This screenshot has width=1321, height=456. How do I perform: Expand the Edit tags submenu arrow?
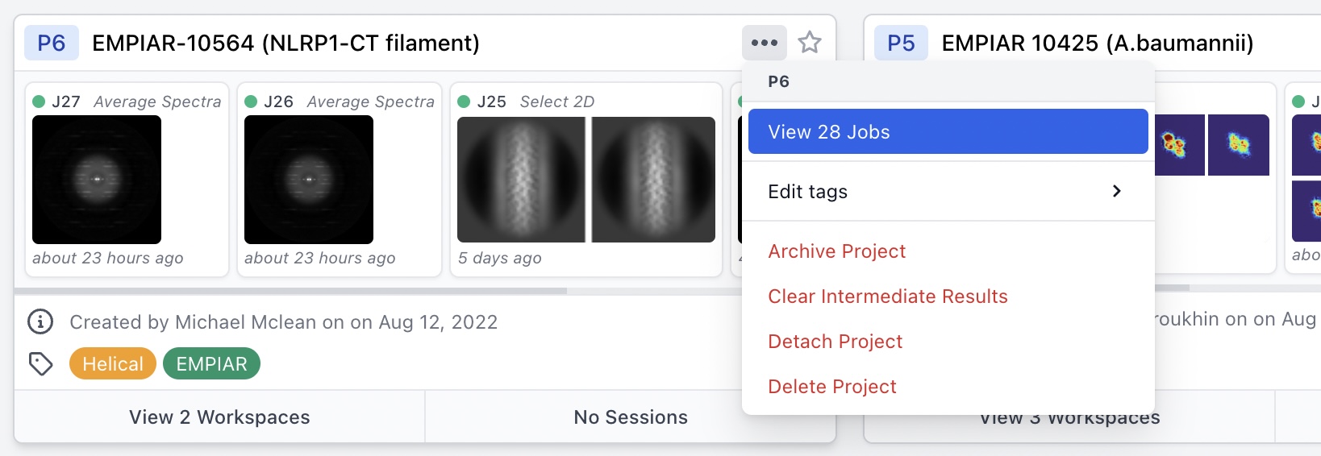pyautogui.click(x=1116, y=191)
